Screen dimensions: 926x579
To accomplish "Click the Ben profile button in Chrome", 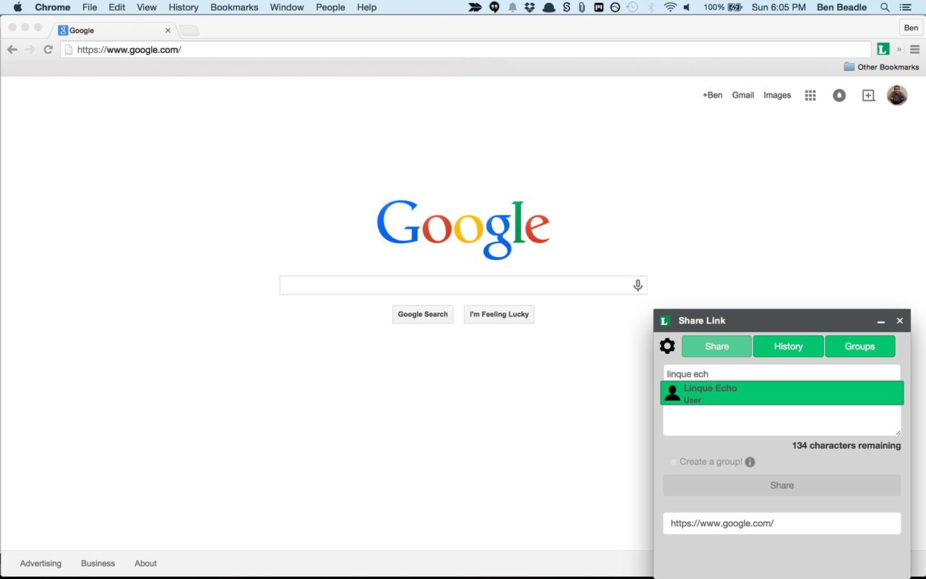I will coord(911,28).
